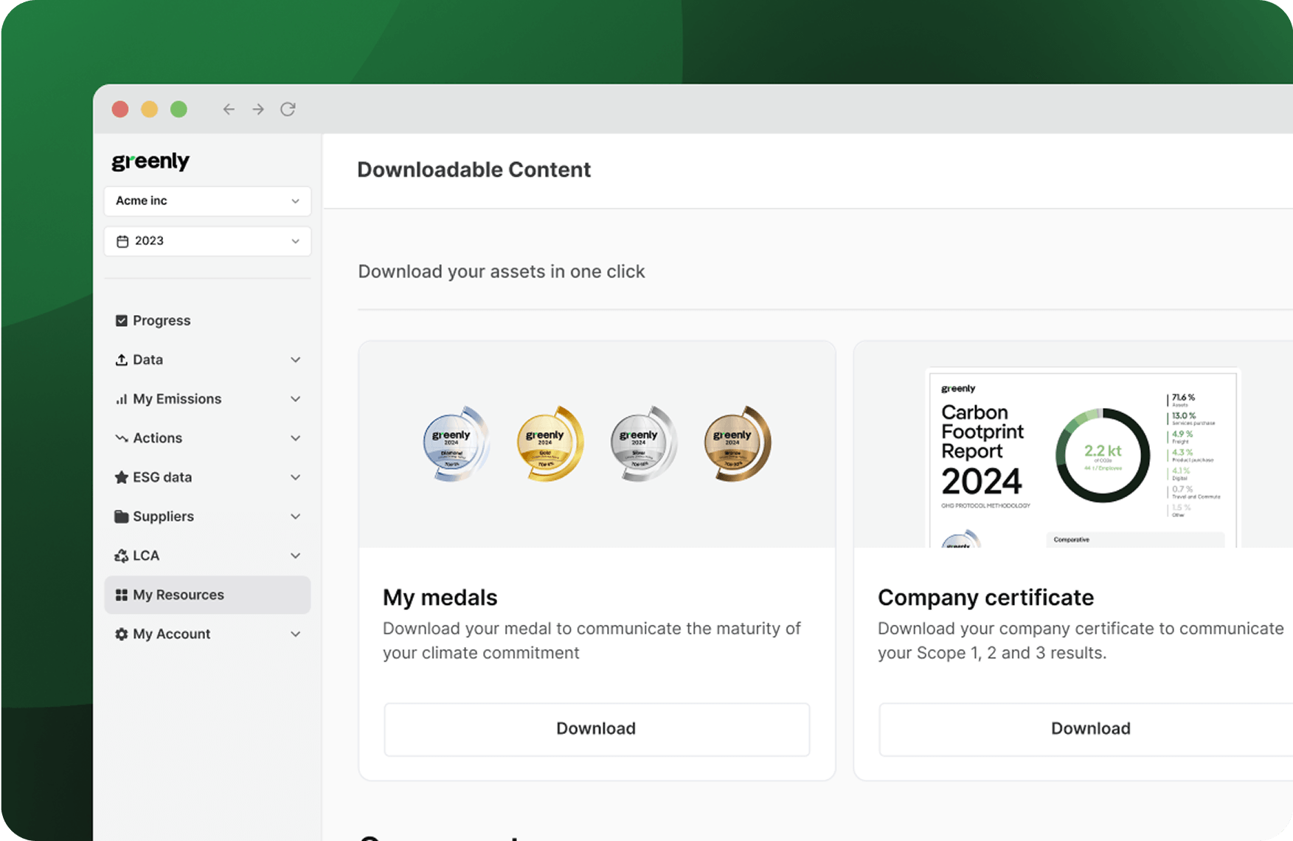
Task: Select My Resources in the sidebar
Action: [207, 595]
